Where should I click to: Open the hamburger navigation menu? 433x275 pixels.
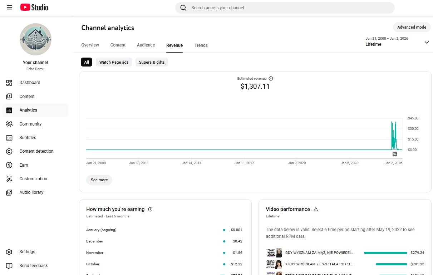point(9,8)
